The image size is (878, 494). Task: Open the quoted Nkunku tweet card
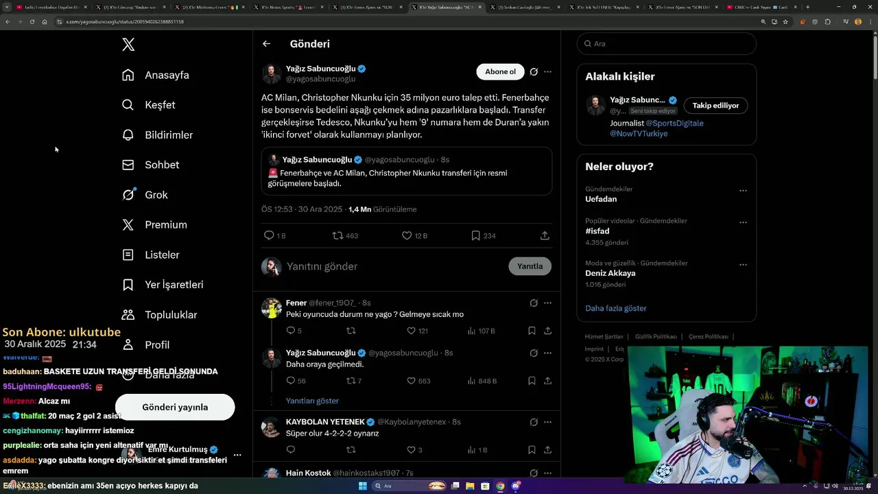pos(407,171)
